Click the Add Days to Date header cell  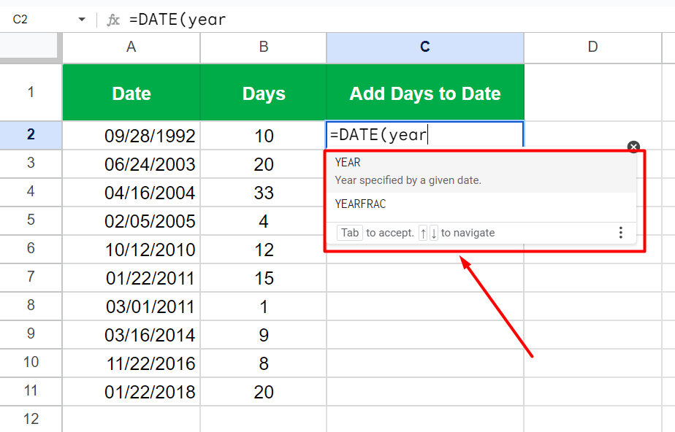tap(425, 93)
